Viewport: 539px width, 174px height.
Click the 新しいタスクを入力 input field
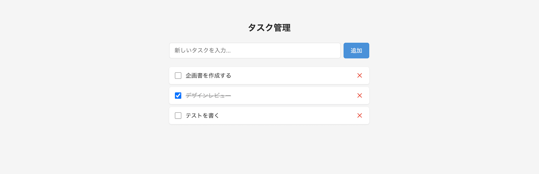coord(255,50)
